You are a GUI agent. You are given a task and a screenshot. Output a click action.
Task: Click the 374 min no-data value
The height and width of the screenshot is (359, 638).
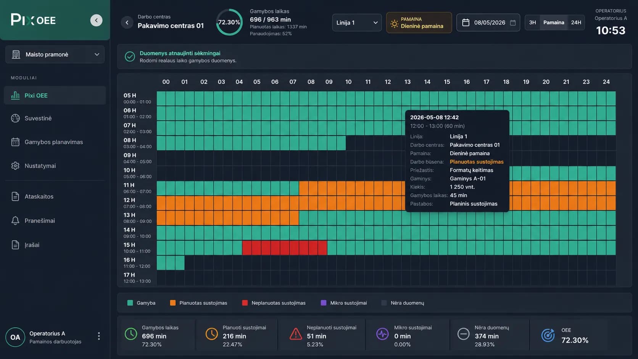487,336
